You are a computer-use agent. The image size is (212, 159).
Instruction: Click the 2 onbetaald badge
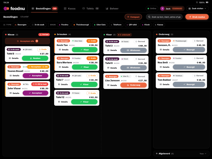pyautogui.click(x=124, y=35)
